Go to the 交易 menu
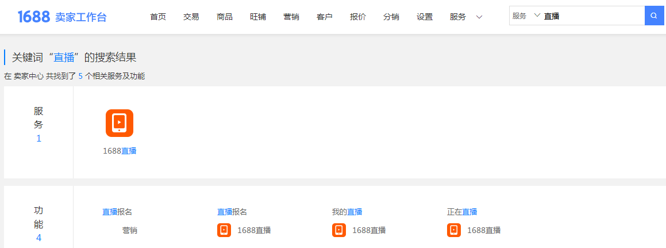The height and width of the screenshot is (248, 666). click(191, 17)
